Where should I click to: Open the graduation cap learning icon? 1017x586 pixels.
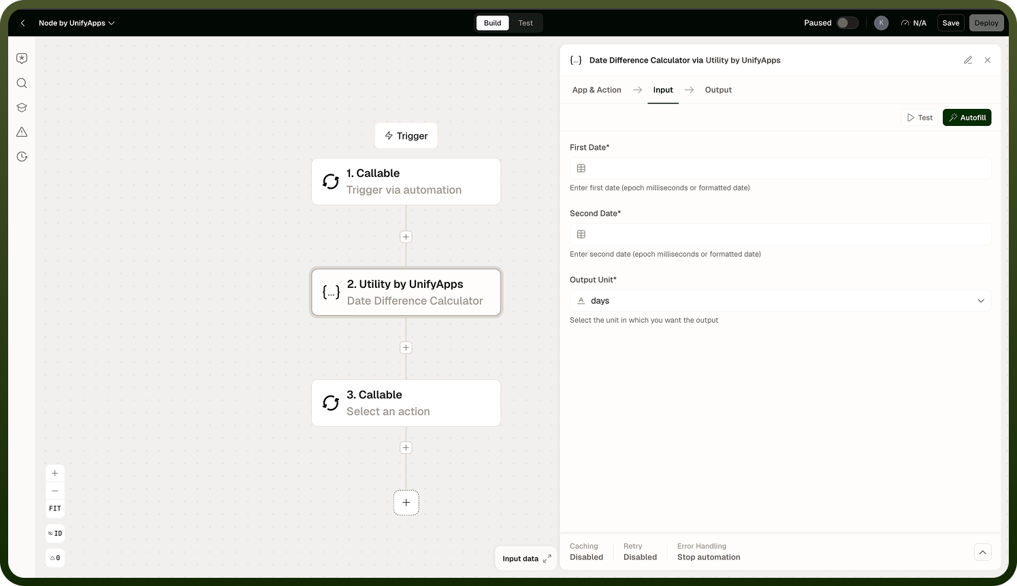click(x=22, y=108)
